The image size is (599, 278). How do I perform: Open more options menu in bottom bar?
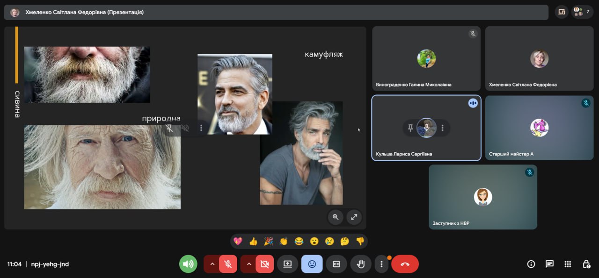(381, 264)
